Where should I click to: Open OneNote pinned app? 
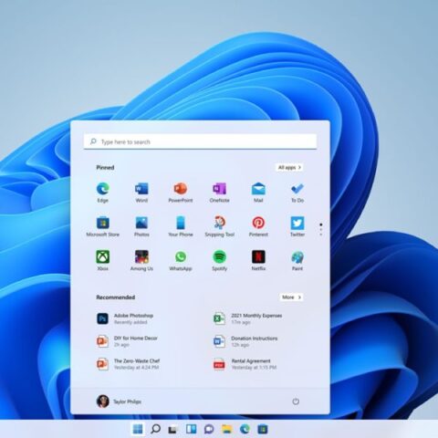click(219, 193)
